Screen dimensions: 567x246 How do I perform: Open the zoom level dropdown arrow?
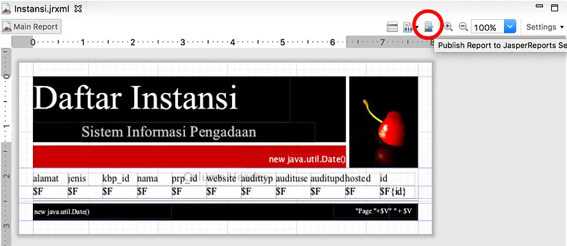click(510, 27)
